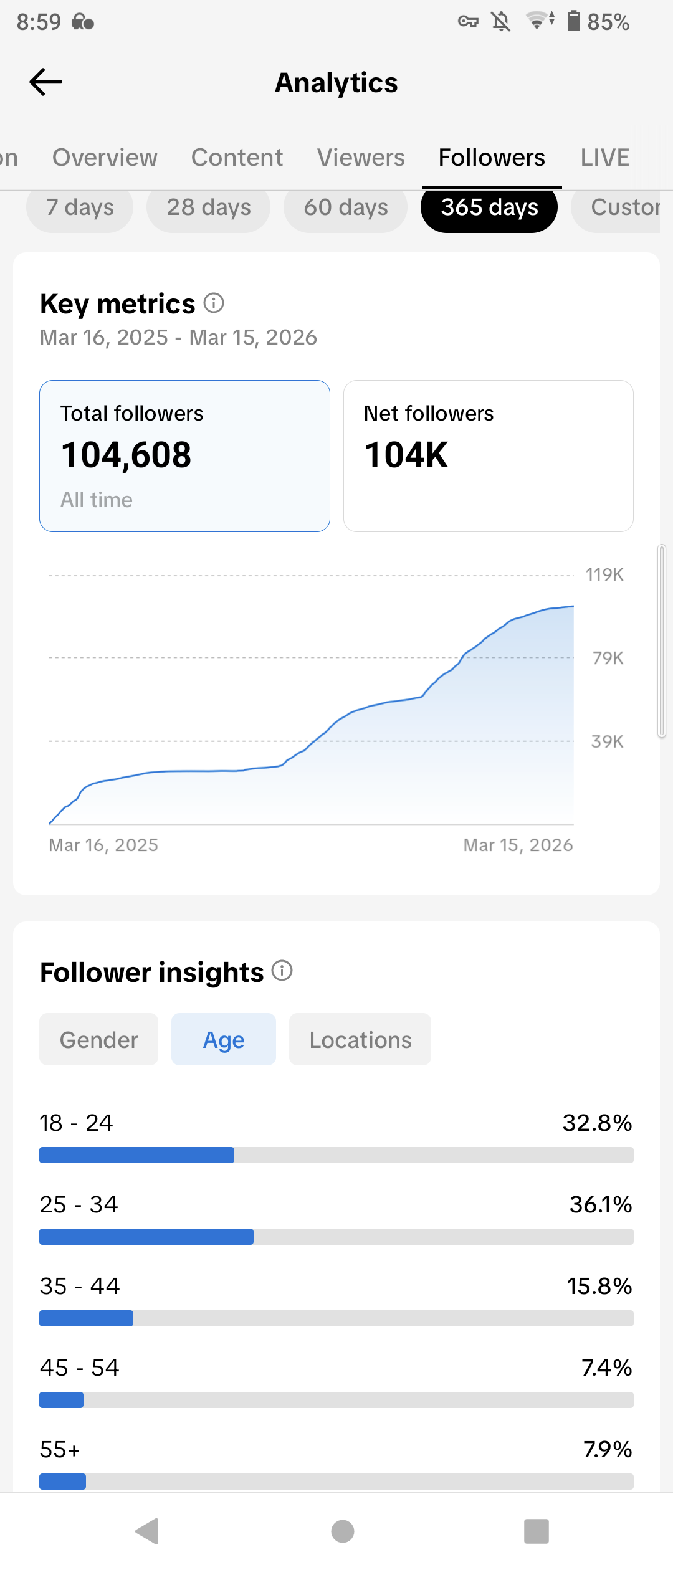Select the 7 days range chip
The width and height of the screenshot is (673, 1570).
pyautogui.click(x=80, y=208)
